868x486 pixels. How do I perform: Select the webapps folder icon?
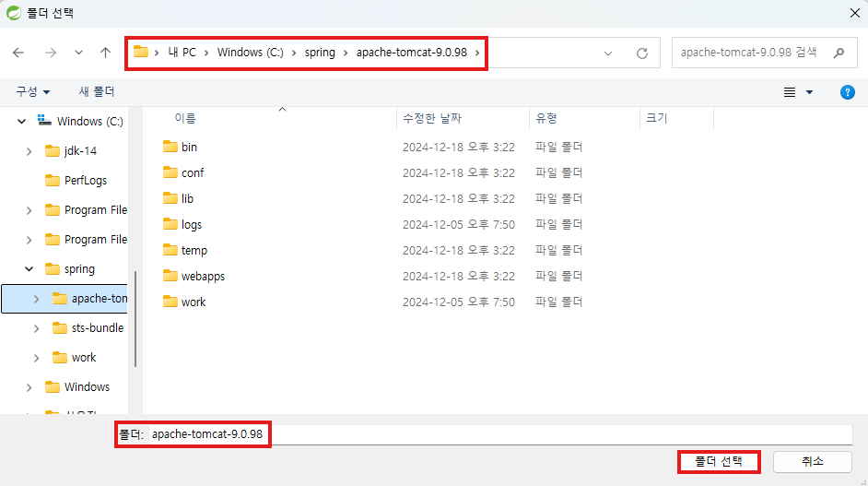170,276
